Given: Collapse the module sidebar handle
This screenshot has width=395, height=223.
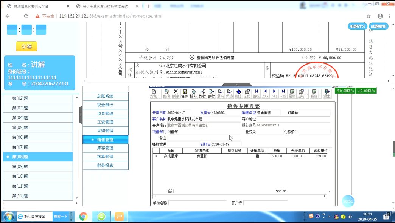Looking at the screenshot, I should click(x=81, y=115).
